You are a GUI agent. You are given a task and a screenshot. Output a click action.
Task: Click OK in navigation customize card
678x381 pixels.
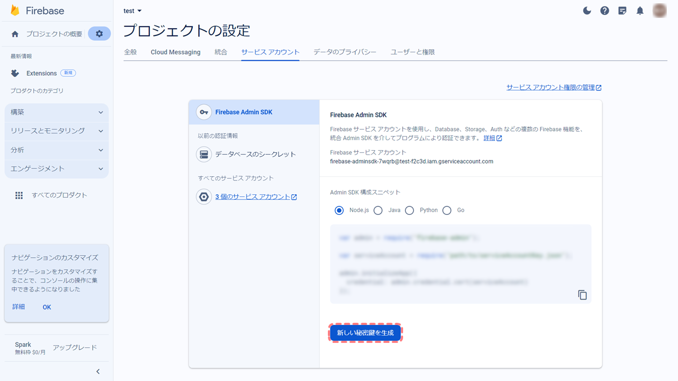pyautogui.click(x=47, y=307)
